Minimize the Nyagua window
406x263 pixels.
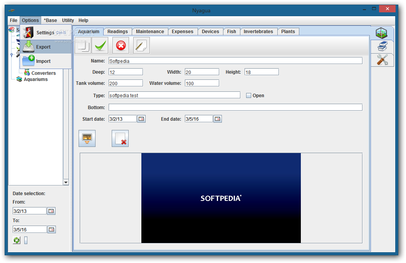(364, 9)
